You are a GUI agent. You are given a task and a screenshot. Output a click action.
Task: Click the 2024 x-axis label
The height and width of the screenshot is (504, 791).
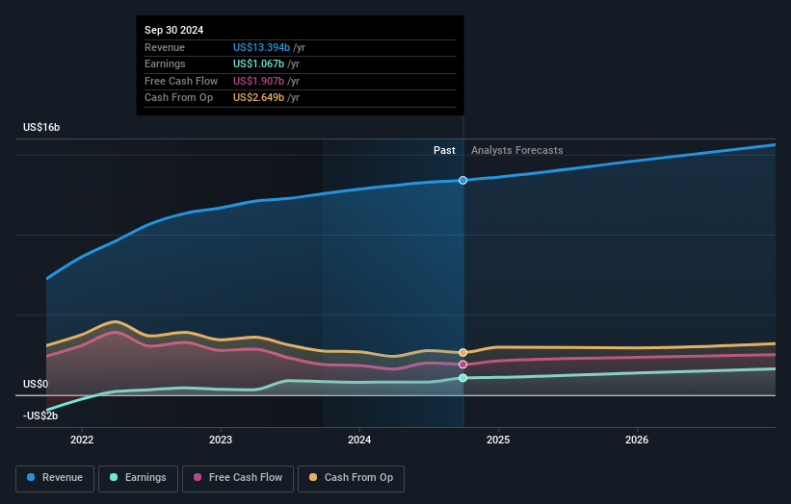pos(359,440)
